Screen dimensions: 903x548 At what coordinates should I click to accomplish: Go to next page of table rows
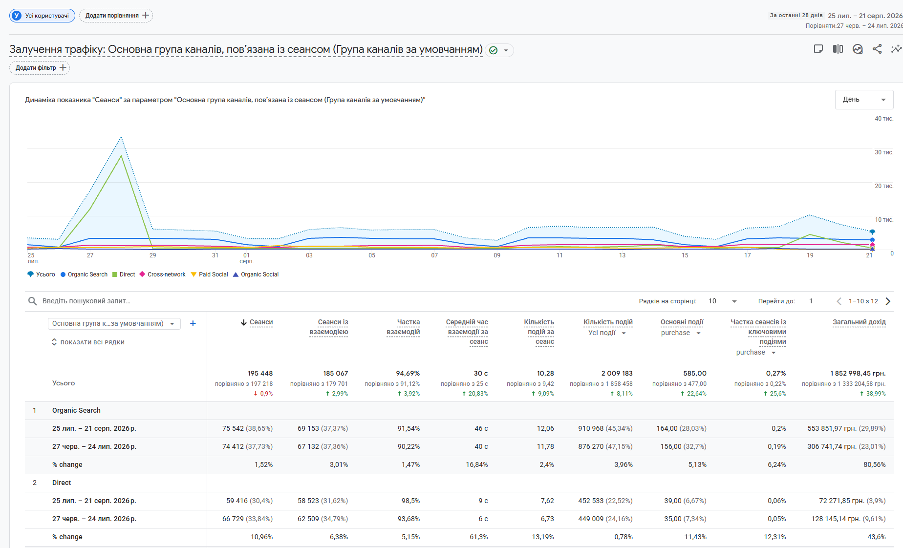(x=888, y=301)
